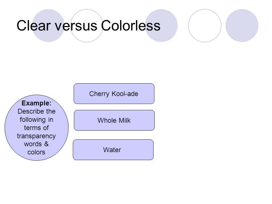Click the word 'colors' in the circle

36,152
